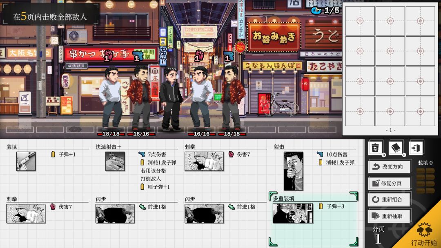Click the 多重装填 card title
This screenshot has height=248, width=441.
tap(284, 199)
